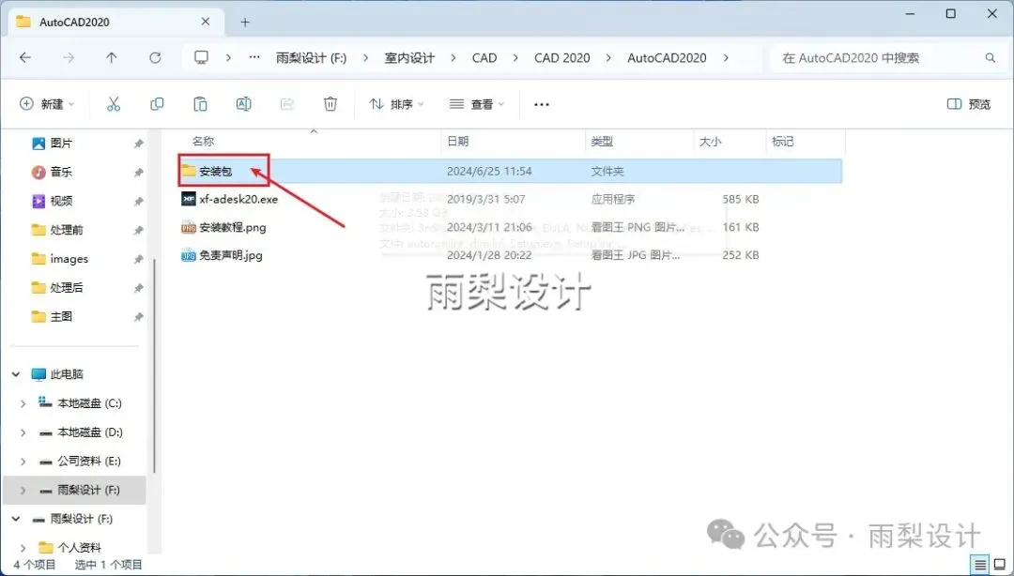Click the Delete trash can icon
The height and width of the screenshot is (576, 1014).
click(x=330, y=104)
